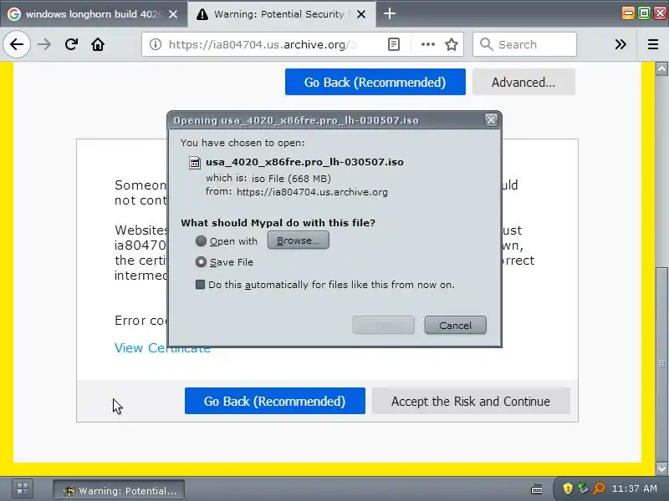Click the 11:37 AM clock
This screenshot has width=669, height=501.
pyautogui.click(x=635, y=488)
